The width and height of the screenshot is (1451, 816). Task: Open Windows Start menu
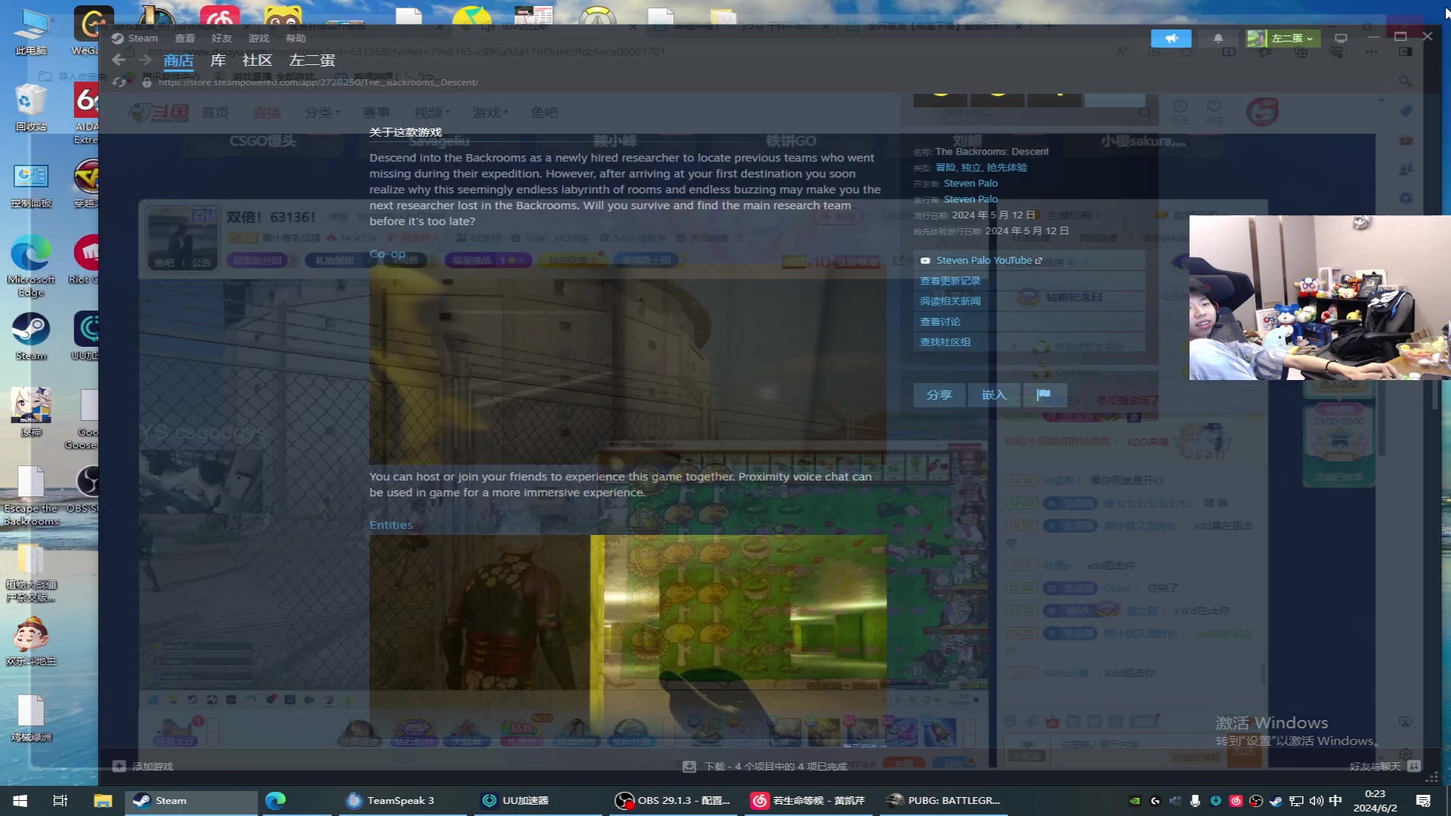pyautogui.click(x=20, y=801)
